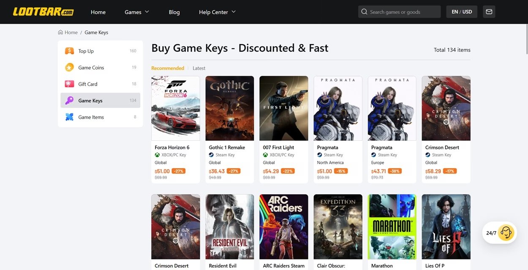The image size is (528, 270).
Task: Click the Game Items puzzle icon
Action: (69, 117)
